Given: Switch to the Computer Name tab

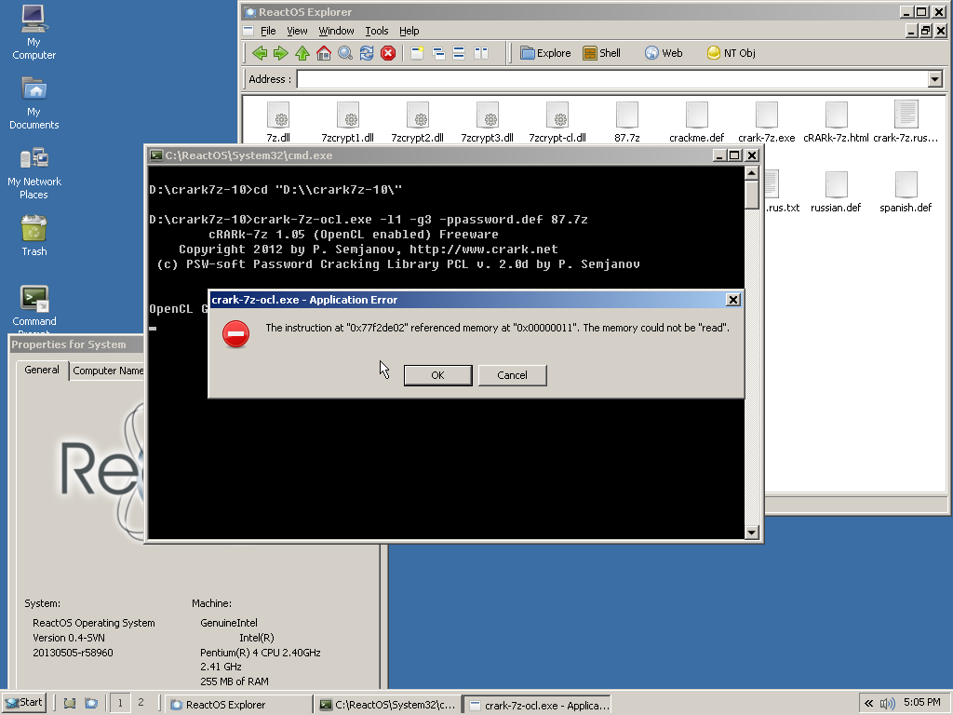Looking at the screenshot, I should [107, 371].
